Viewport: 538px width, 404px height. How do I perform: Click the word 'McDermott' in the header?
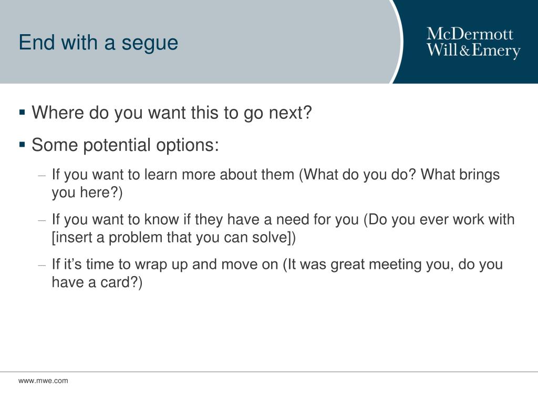point(470,34)
